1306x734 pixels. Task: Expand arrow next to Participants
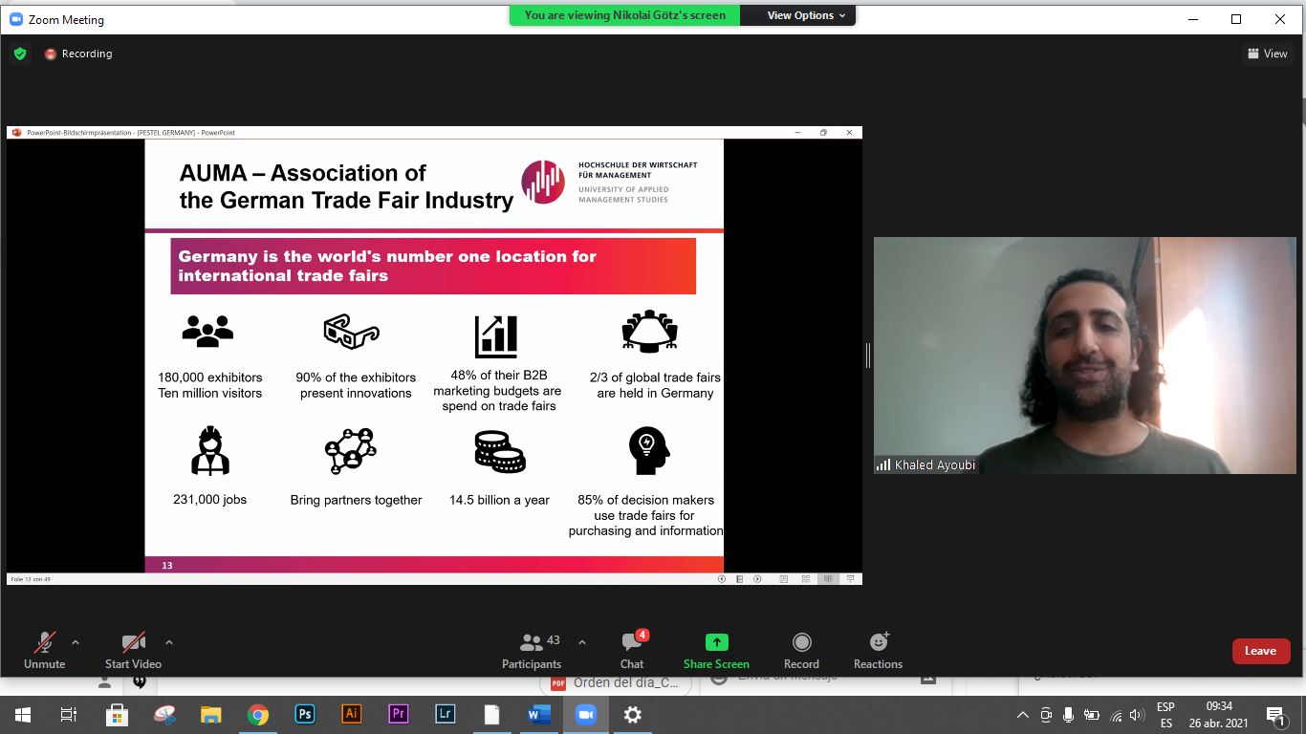[582, 642]
